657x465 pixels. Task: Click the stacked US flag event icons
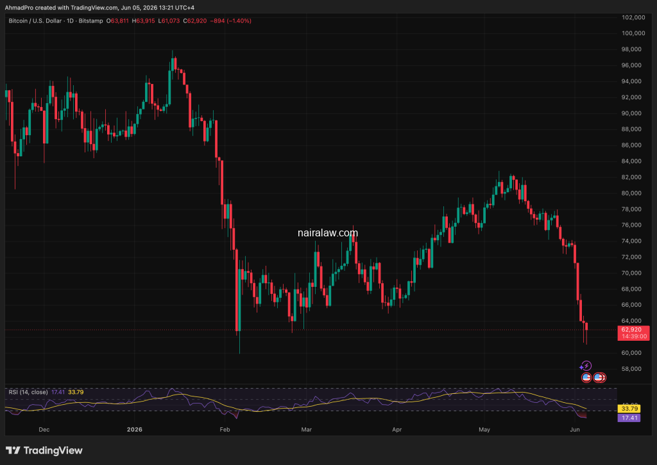[x=600, y=378]
